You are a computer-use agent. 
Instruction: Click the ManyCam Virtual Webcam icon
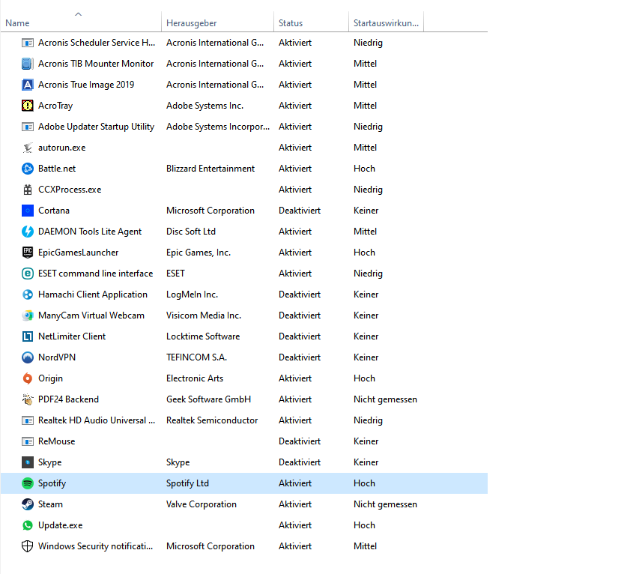[28, 315]
